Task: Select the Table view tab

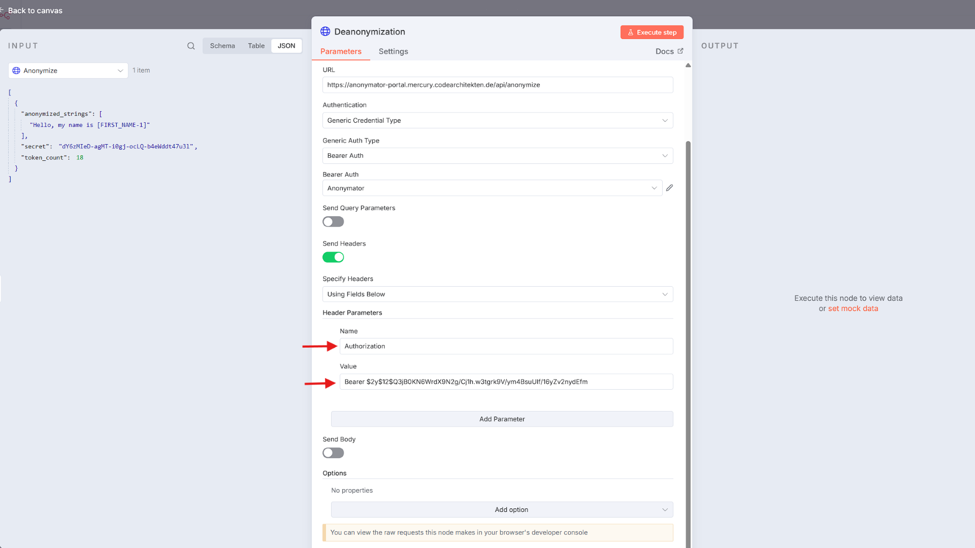Action: (x=256, y=46)
